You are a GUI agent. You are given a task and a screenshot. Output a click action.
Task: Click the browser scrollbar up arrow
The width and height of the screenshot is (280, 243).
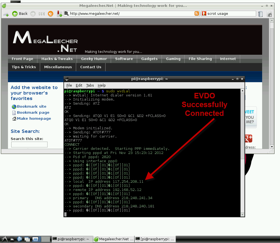272,21
